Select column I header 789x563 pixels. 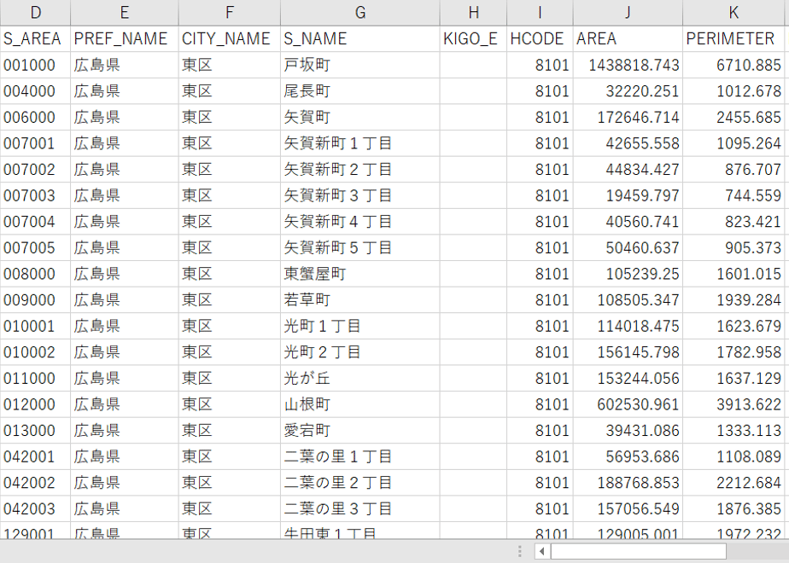540,13
